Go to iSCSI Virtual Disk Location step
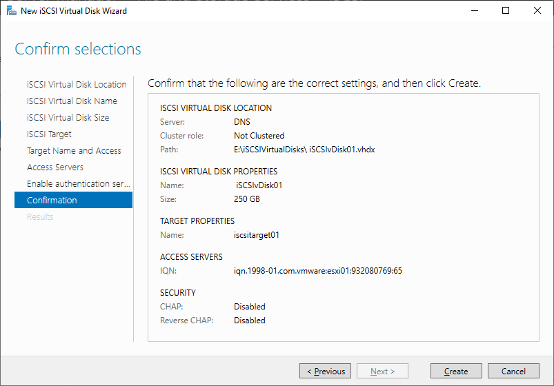The width and height of the screenshot is (554, 386). 77,84
